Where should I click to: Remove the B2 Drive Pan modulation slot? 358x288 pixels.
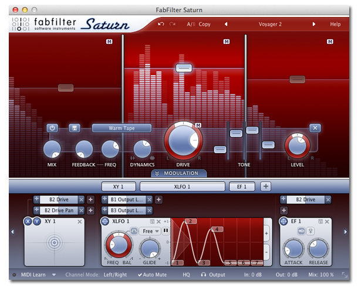pyautogui.click(x=81, y=211)
